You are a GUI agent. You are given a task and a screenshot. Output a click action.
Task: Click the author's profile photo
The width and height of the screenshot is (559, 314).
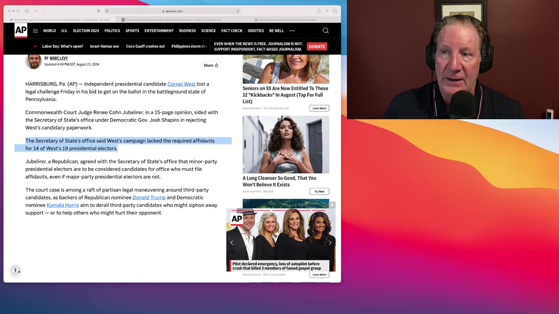[34, 61]
